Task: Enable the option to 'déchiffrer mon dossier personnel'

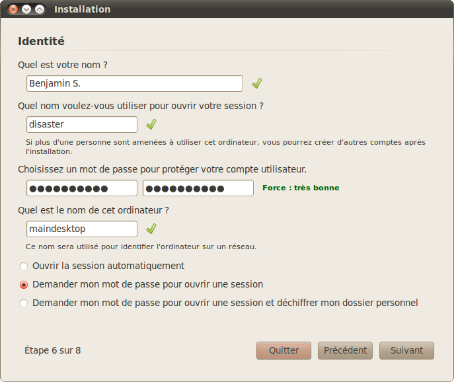Action: pyautogui.click(x=24, y=303)
